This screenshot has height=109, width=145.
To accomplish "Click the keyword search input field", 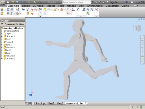I will pyautogui.click(x=76, y=2).
